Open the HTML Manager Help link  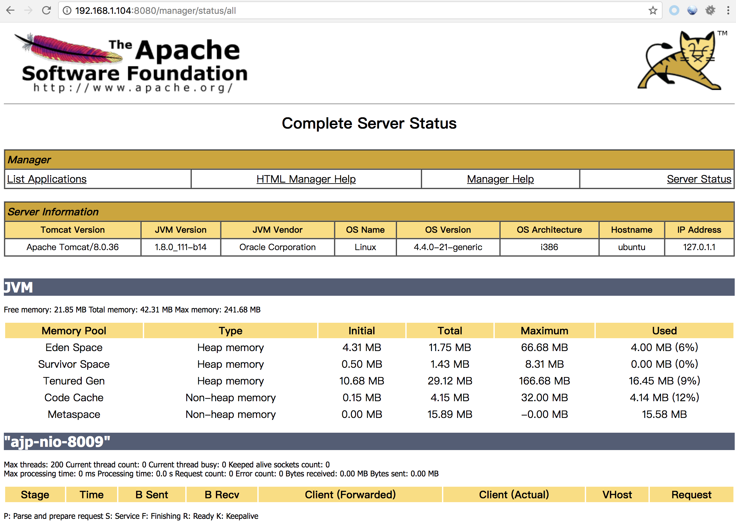point(306,179)
